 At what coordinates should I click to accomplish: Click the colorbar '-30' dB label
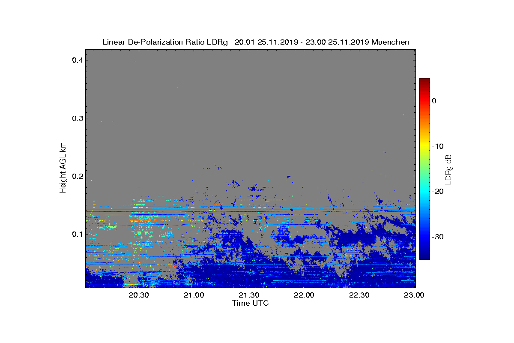coord(437,237)
